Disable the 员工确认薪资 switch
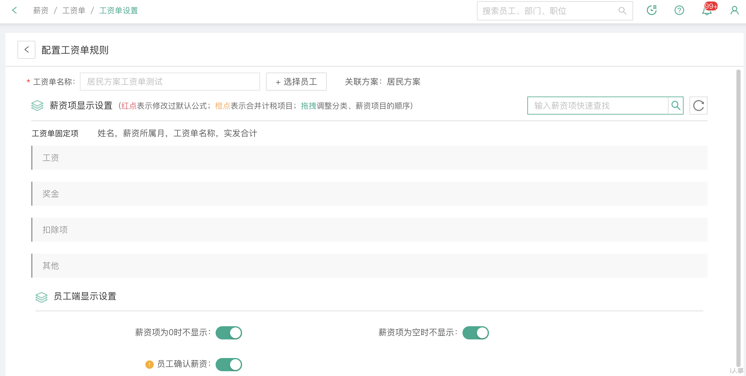 click(x=229, y=365)
